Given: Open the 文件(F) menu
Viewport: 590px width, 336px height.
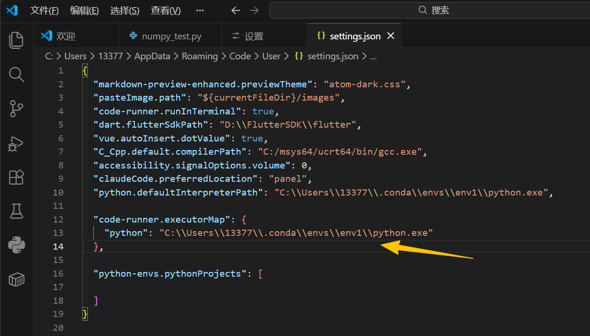Looking at the screenshot, I should pyautogui.click(x=44, y=10).
